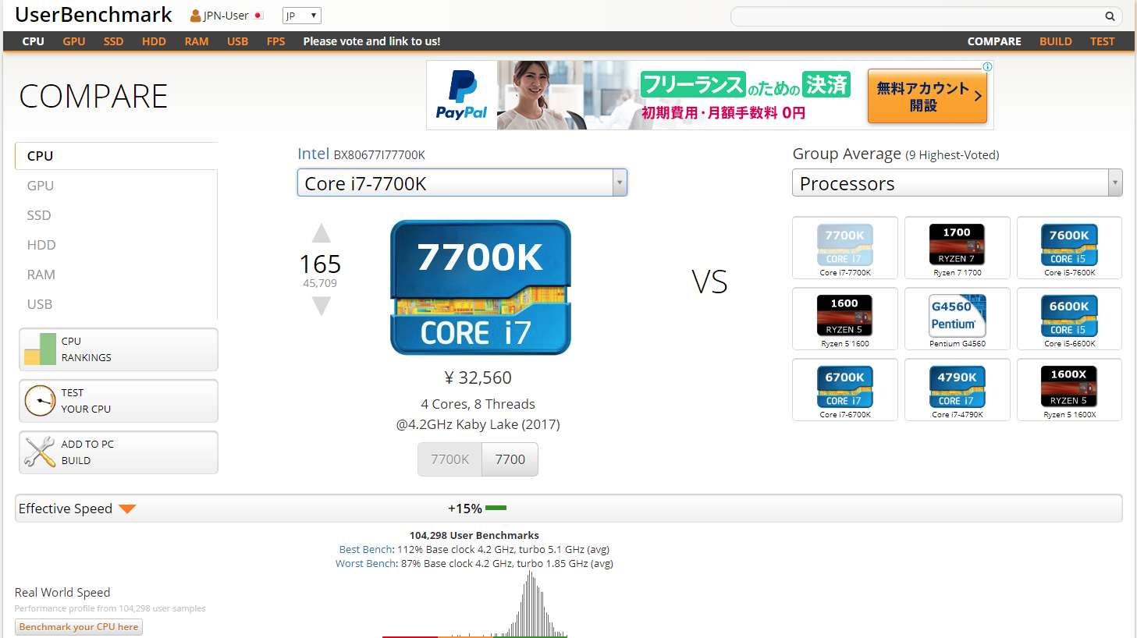Viewport: 1137px width, 638px height.
Task: Click the vote count 165
Action: point(320,264)
